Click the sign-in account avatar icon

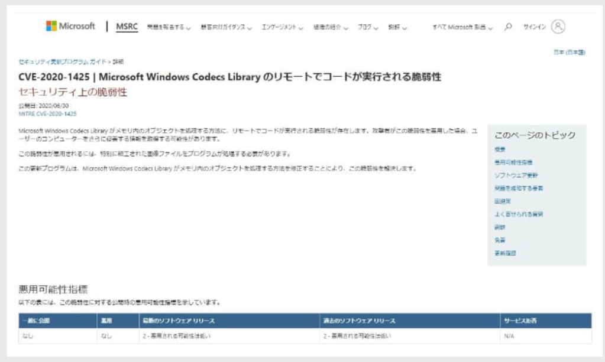pos(558,27)
